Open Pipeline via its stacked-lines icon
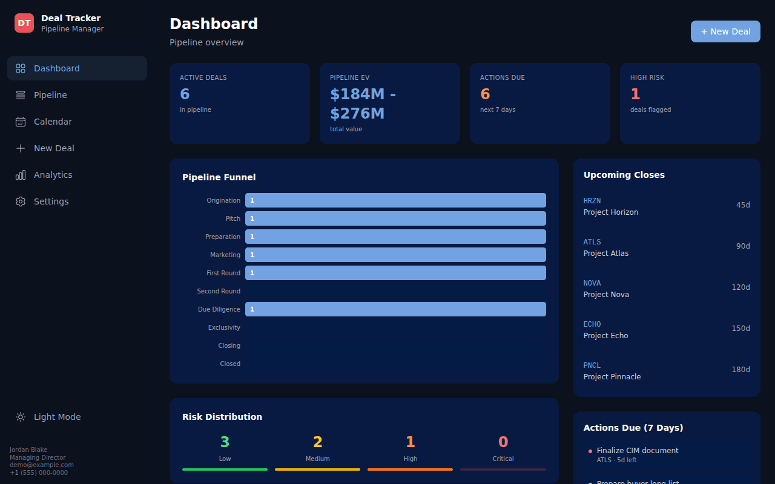The image size is (775, 484). (x=21, y=95)
